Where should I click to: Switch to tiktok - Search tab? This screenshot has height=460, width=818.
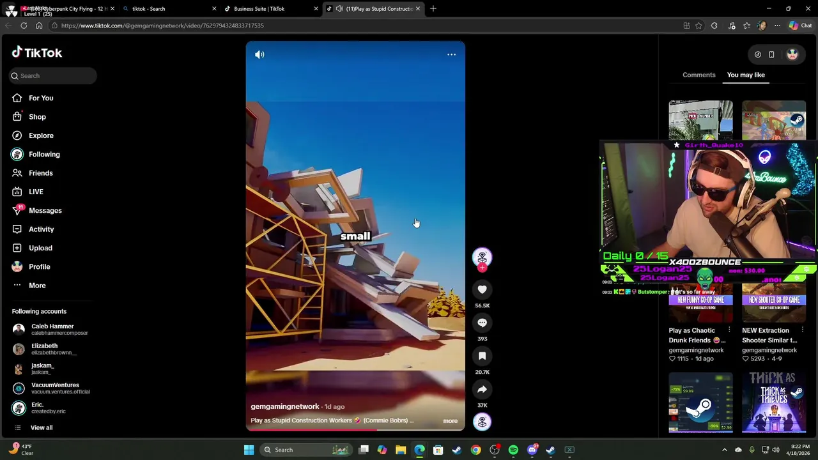click(x=169, y=8)
